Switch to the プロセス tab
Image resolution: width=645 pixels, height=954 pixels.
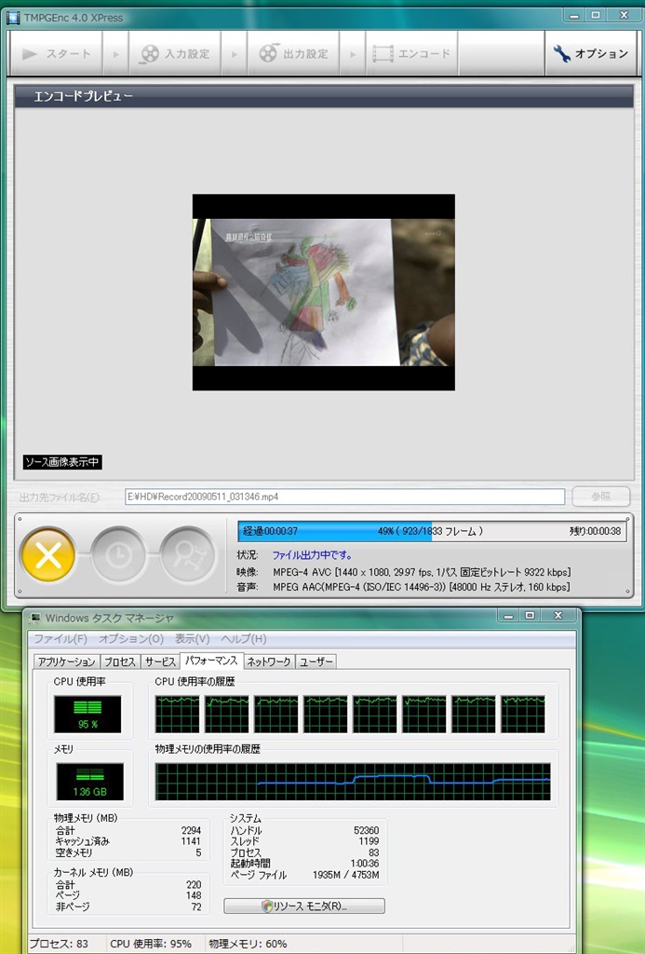click(120, 661)
